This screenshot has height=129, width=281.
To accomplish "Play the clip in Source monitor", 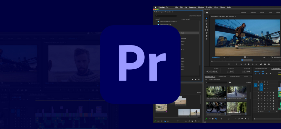I will (x=249, y=64).
